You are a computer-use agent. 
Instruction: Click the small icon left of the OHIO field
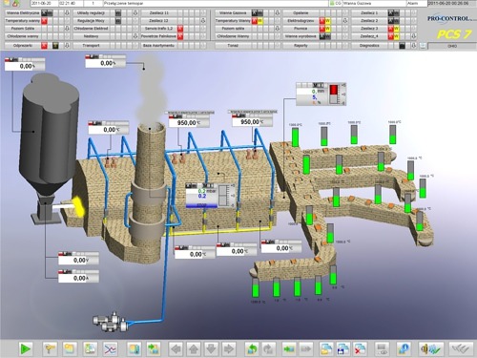coord(423,46)
